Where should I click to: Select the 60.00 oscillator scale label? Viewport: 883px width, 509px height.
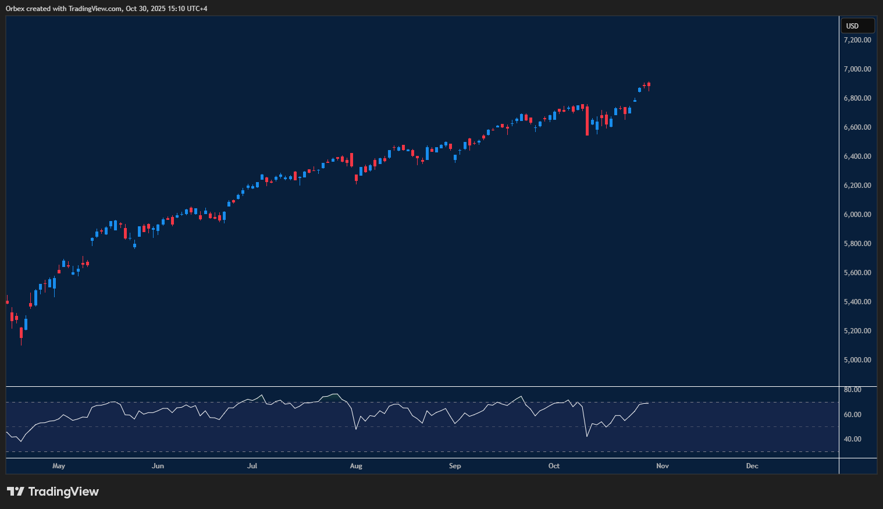point(853,415)
